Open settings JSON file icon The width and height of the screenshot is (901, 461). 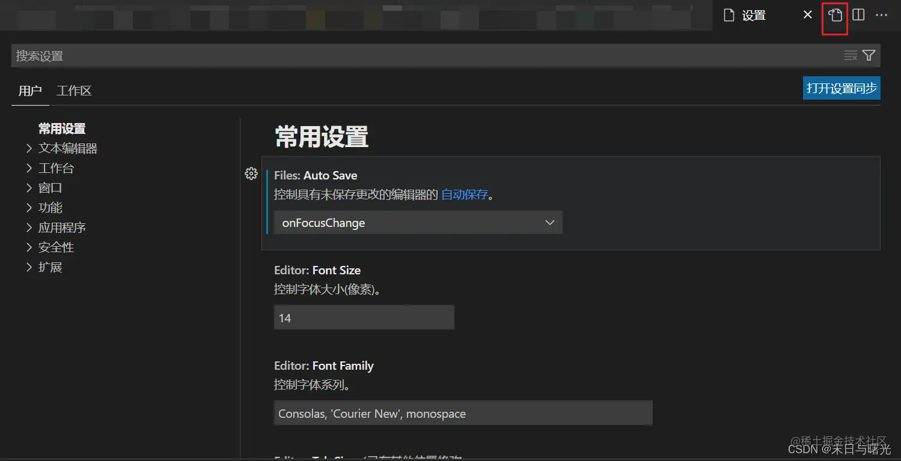point(835,15)
